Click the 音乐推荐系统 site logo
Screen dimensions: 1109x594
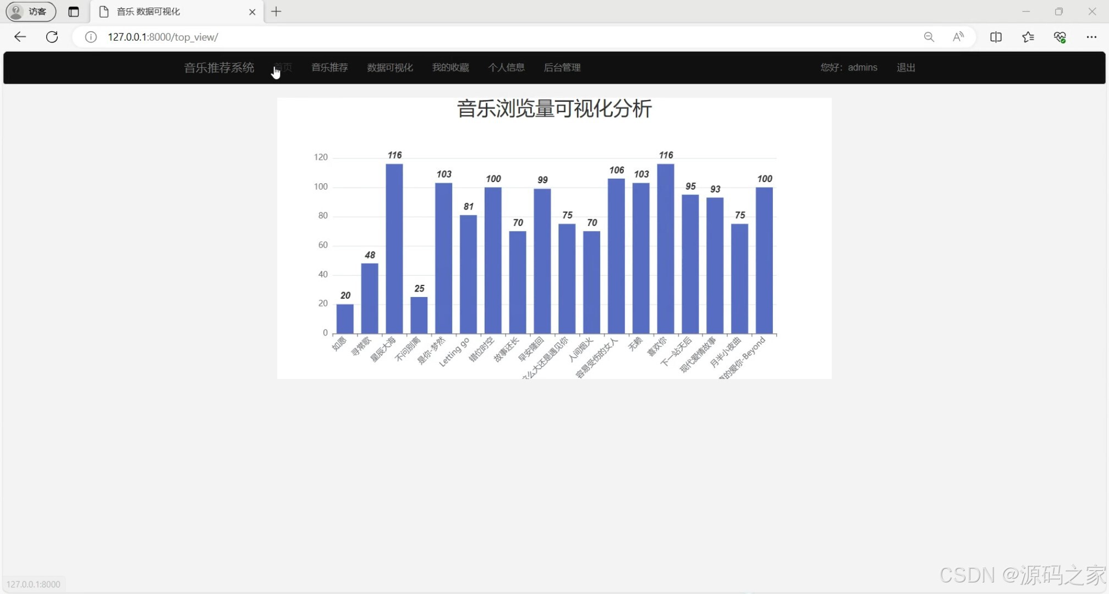[x=218, y=68]
